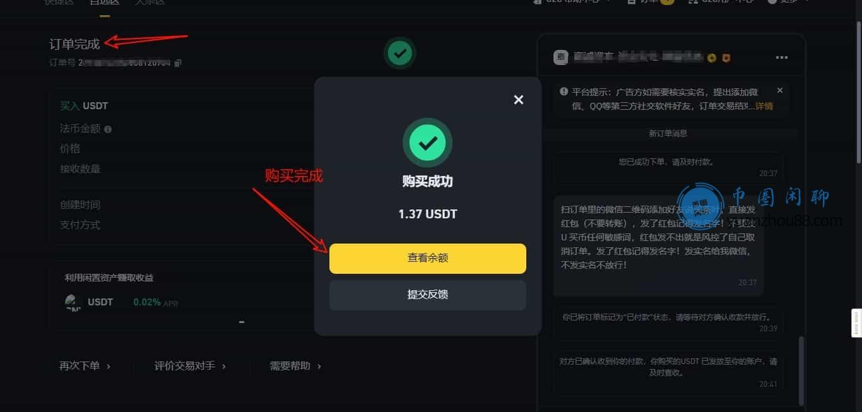
Task: Select the 自选区 tab at top
Action: click(x=103, y=3)
